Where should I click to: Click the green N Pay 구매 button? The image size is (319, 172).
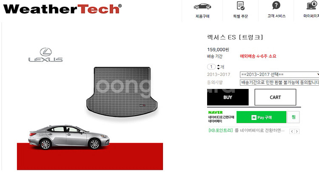tap(261, 117)
